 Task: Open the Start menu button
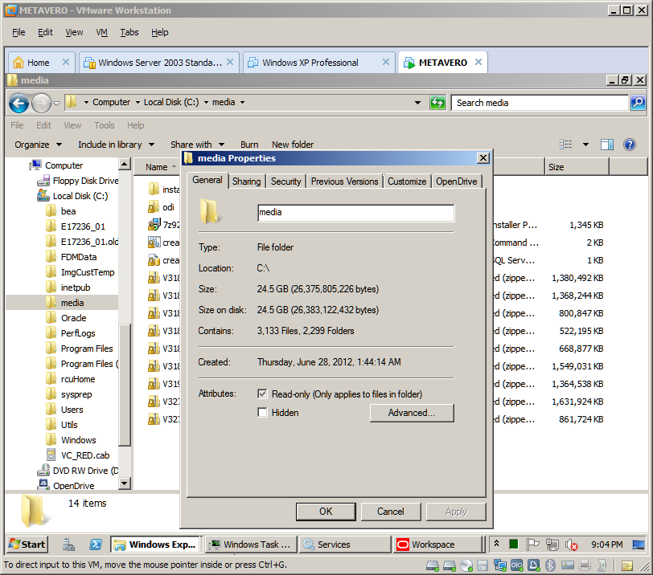[x=27, y=544]
